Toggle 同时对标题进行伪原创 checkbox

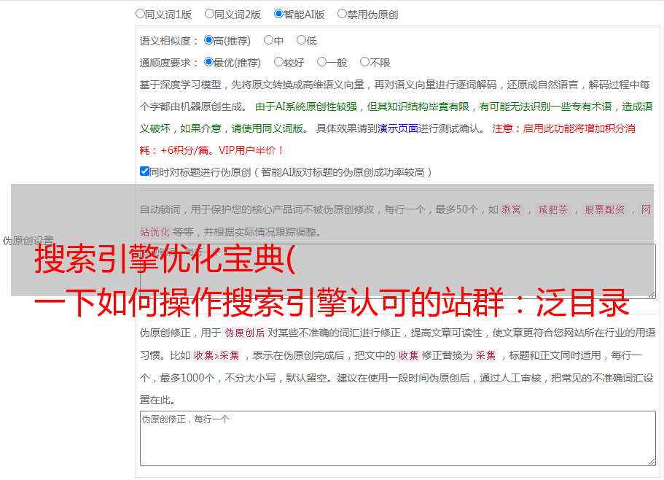point(144,171)
